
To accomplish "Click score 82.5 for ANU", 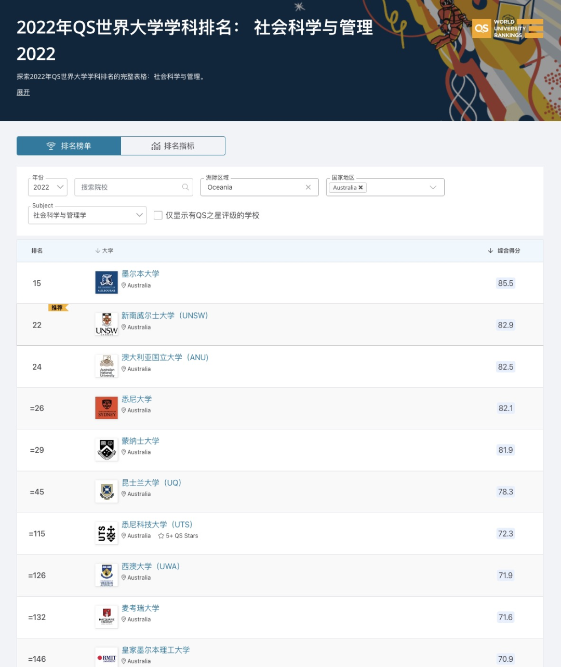I will coord(505,367).
